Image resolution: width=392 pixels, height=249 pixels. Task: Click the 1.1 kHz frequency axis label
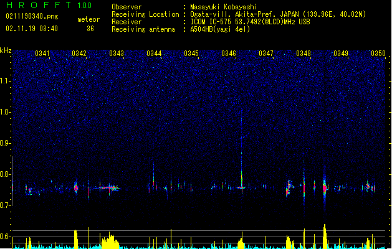coord(6,81)
